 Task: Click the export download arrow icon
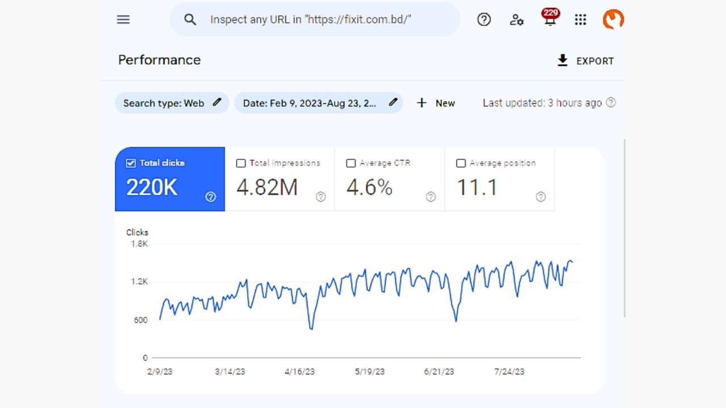click(563, 61)
